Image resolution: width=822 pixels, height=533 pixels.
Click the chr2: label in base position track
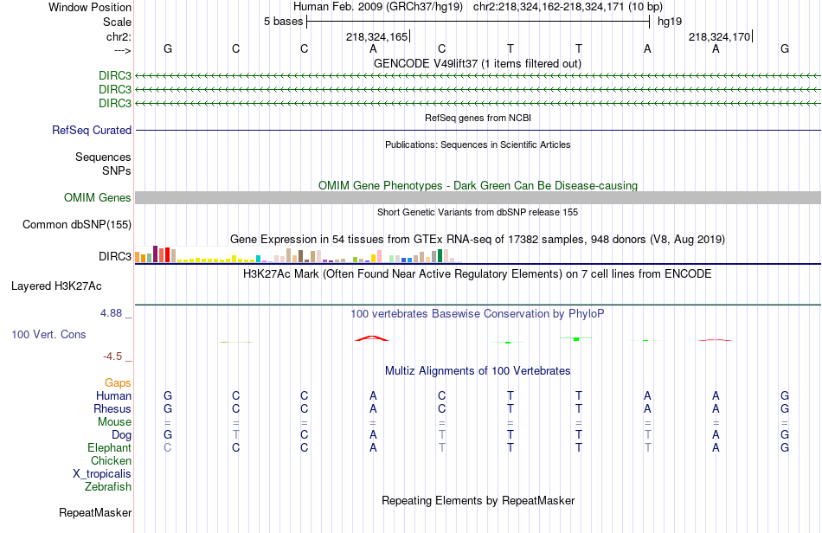119,36
